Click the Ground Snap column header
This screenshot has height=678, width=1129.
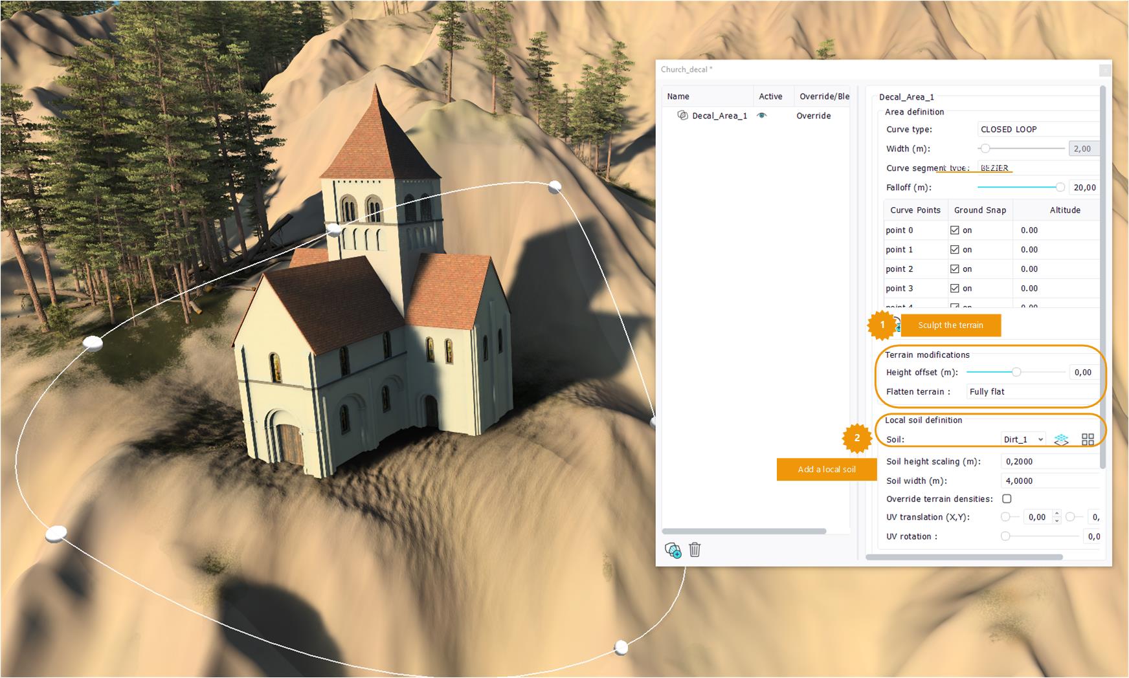tap(979, 210)
